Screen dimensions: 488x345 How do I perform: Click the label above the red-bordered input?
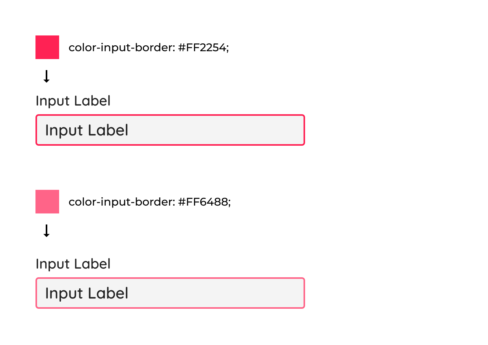tap(73, 101)
